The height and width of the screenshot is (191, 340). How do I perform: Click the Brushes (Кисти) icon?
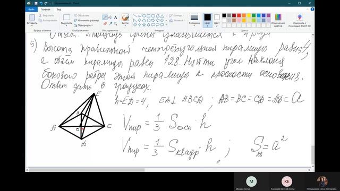[x=125, y=18]
